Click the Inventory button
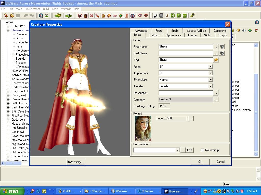The image size is (261, 195). click(x=75, y=162)
